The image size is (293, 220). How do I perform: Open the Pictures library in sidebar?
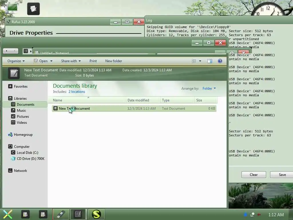[23, 116]
